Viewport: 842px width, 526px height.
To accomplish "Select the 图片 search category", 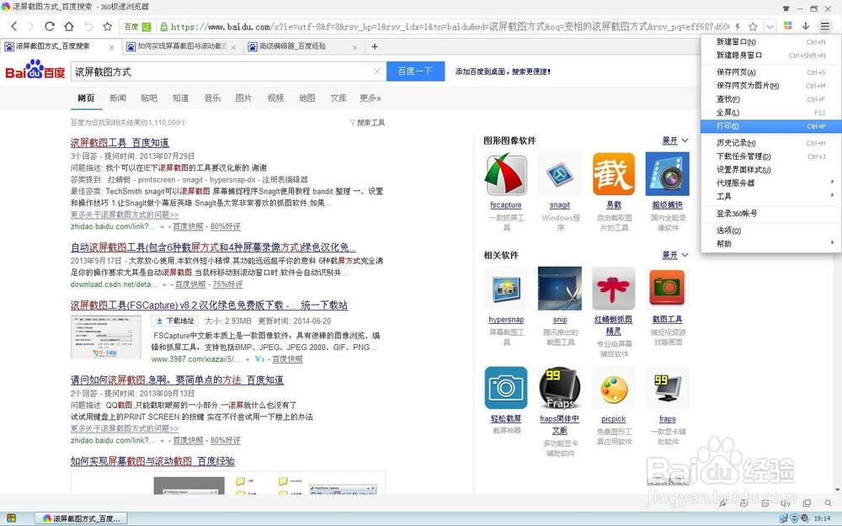I will (x=243, y=98).
